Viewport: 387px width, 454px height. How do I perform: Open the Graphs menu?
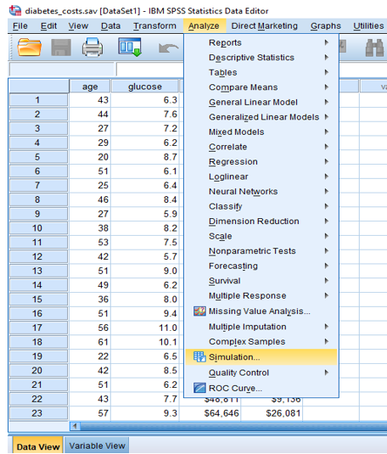[326, 26]
